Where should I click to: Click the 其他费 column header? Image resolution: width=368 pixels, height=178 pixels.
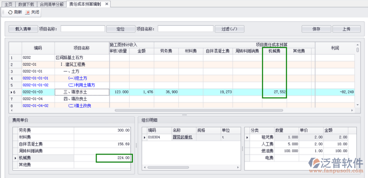(299, 51)
